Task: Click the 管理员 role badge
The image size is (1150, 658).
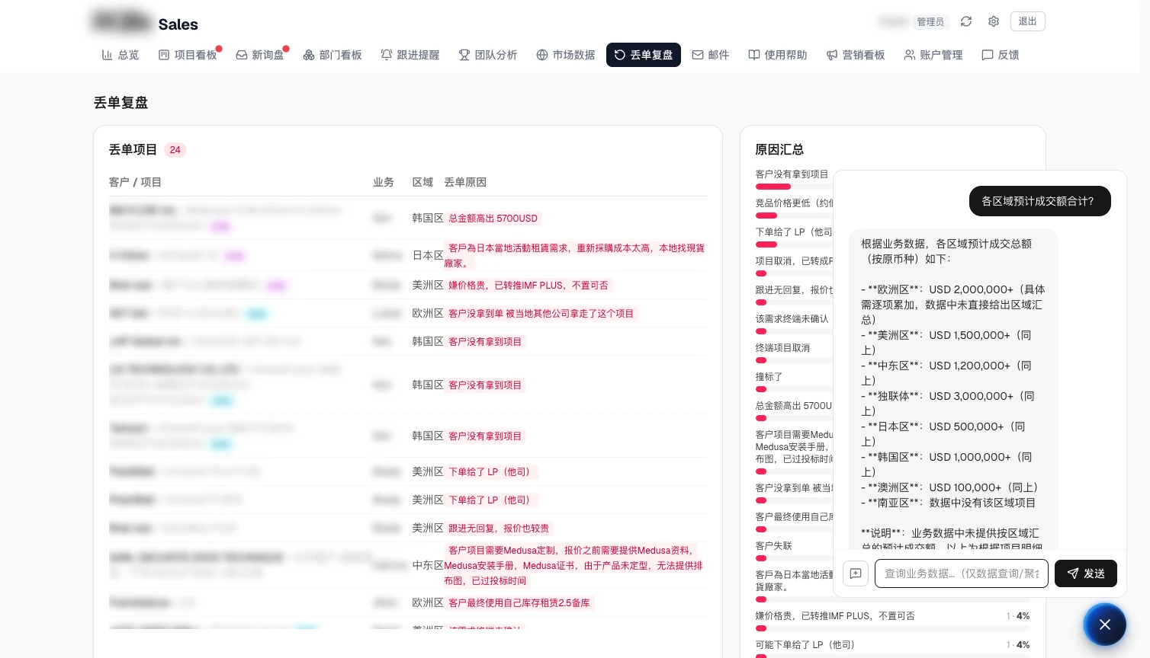Action: click(x=930, y=22)
